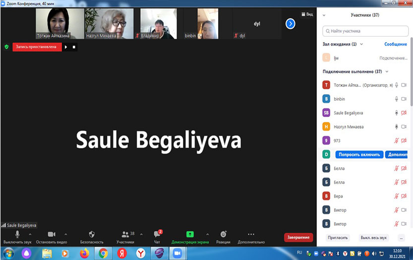The width and height of the screenshot is (413, 260).
Task: Select Saule Begaliyeva in participants list
Action: point(349,113)
